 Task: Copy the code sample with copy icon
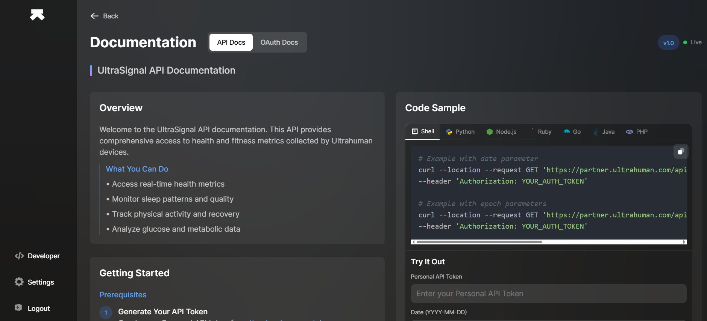click(681, 152)
